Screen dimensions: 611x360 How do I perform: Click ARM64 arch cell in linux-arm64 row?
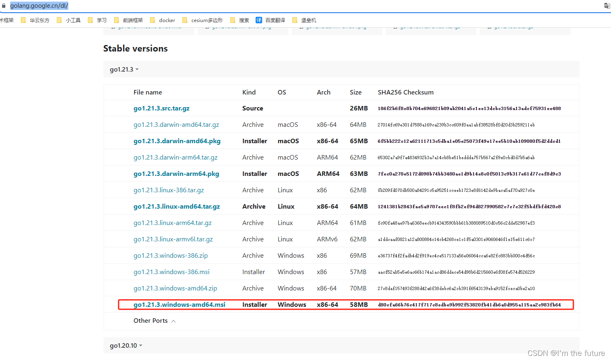[x=327, y=223]
